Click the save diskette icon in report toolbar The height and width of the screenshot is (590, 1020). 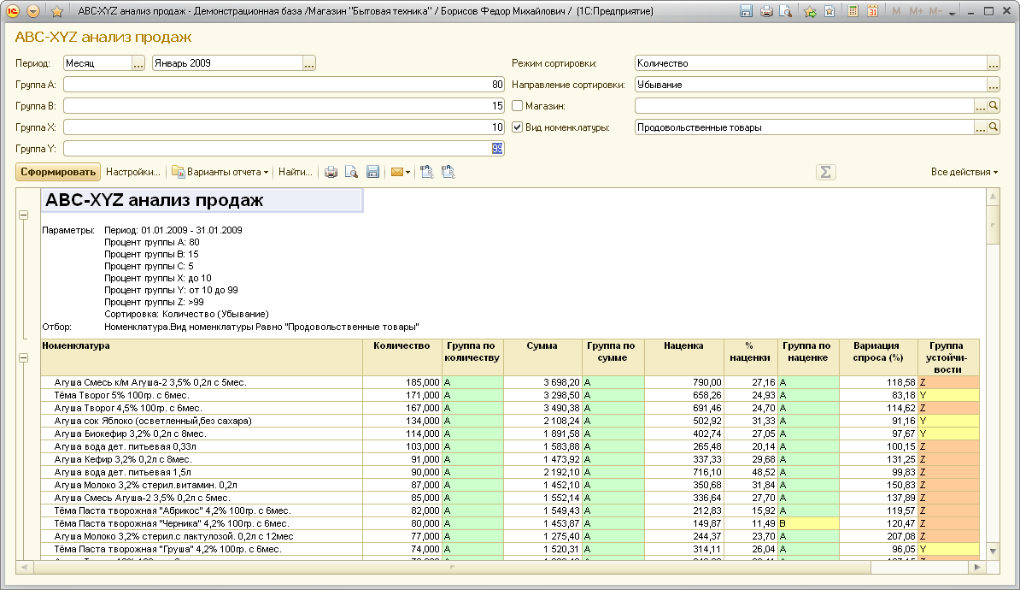(372, 172)
